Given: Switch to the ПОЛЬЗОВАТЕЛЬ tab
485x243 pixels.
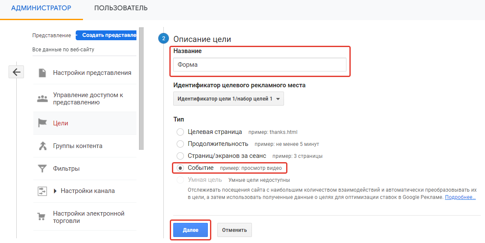Looking at the screenshot, I should [x=121, y=8].
